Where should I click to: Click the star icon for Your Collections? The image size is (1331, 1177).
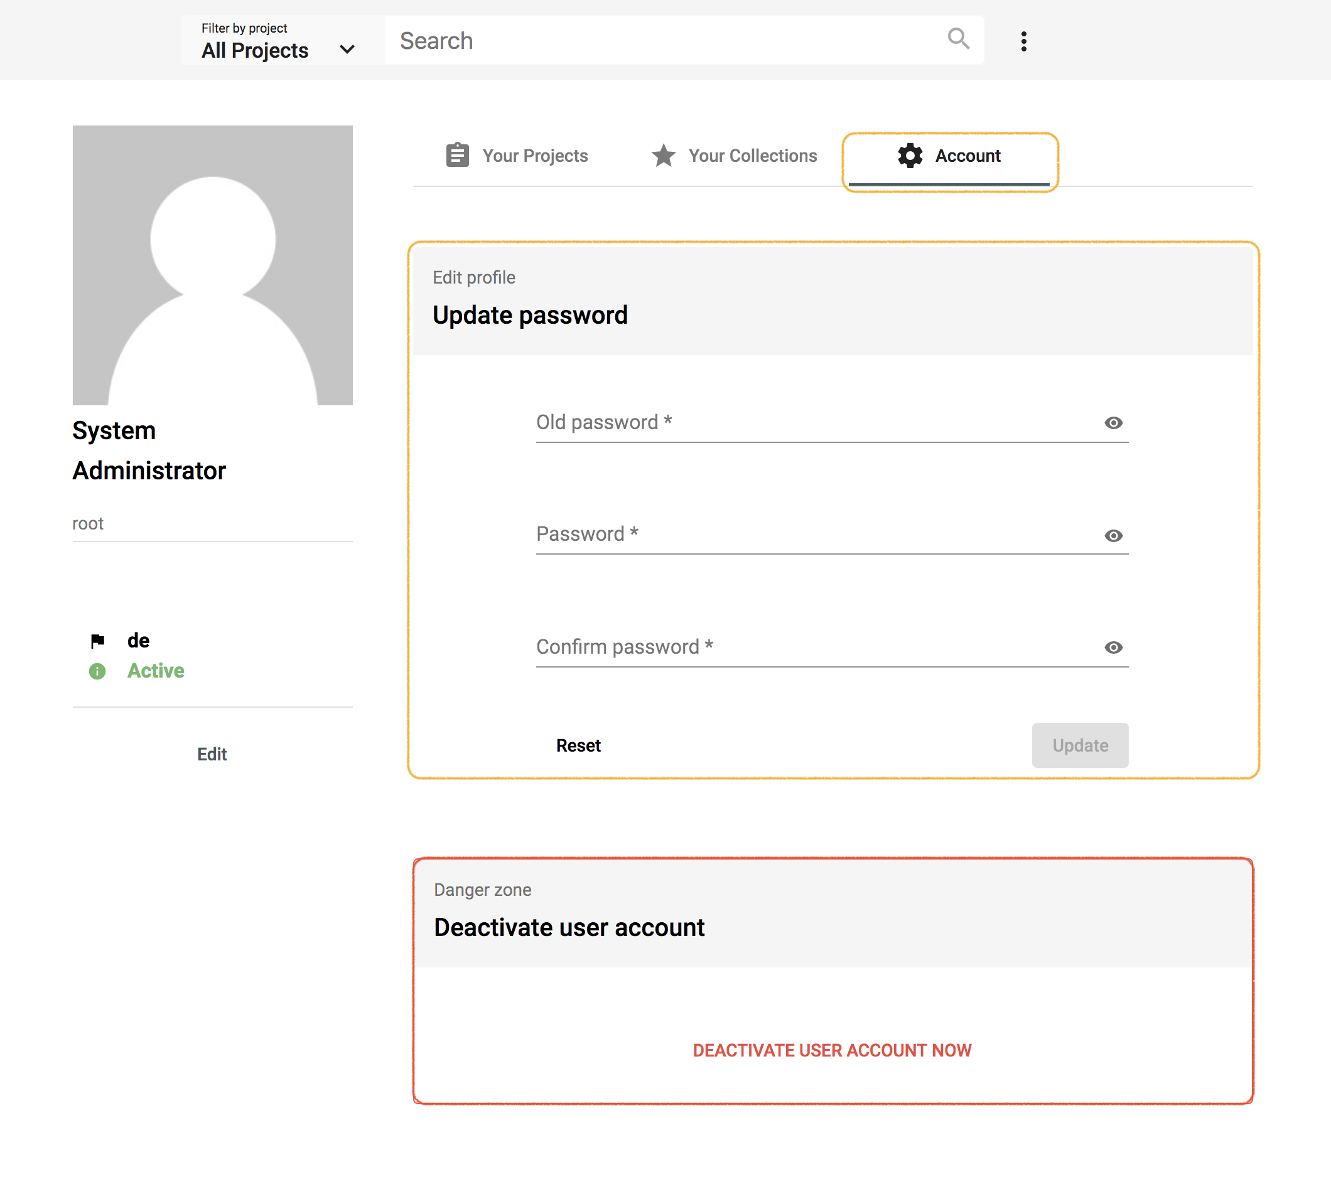[664, 155]
